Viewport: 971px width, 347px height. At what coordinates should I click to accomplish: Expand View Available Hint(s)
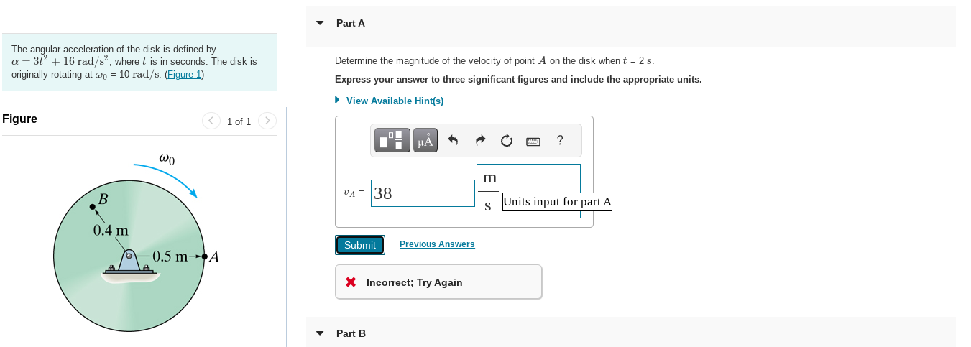tap(389, 101)
